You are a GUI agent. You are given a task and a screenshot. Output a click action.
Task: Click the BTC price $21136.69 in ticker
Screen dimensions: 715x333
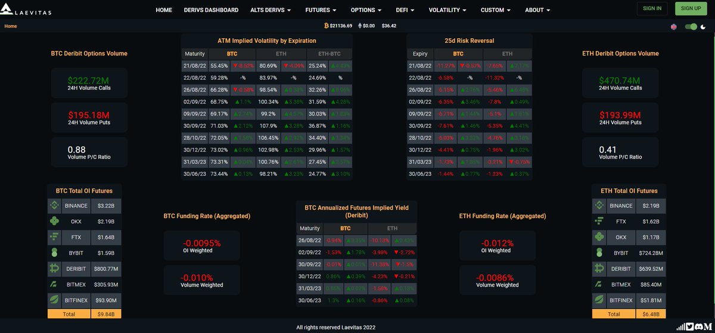[x=341, y=26]
